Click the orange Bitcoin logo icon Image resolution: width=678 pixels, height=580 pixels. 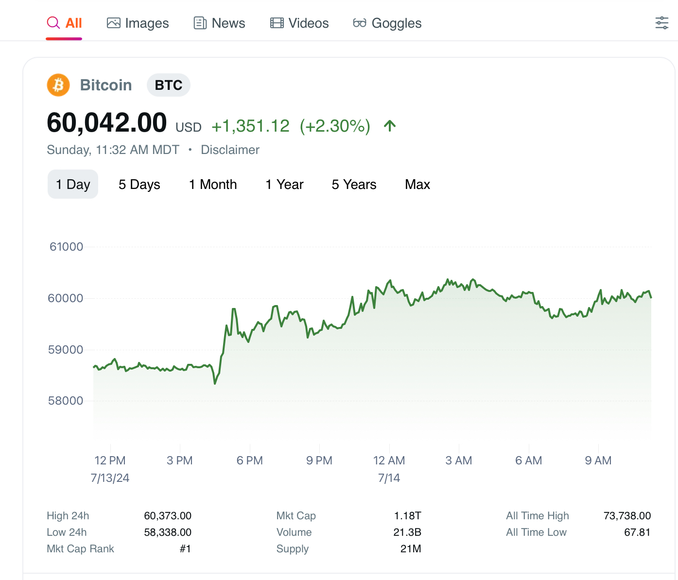point(58,85)
